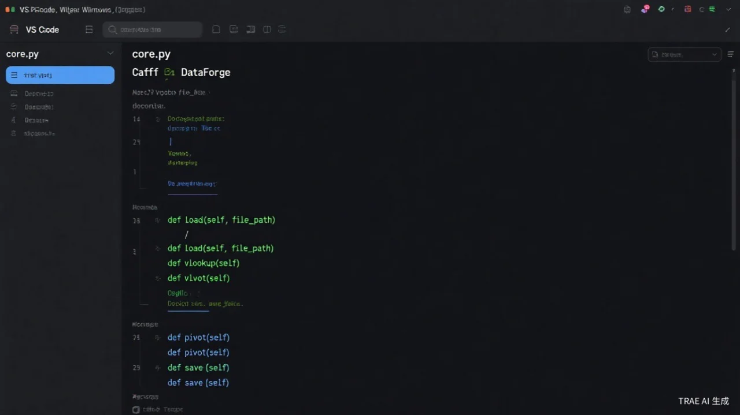
Task: Click the file icon inside the editor dropdown box
Action: pyautogui.click(x=655, y=55)
